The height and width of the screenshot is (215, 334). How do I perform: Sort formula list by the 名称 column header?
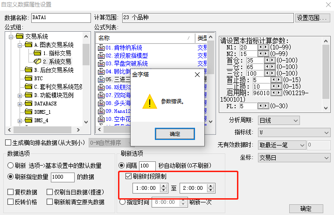[x=145, y=38]
